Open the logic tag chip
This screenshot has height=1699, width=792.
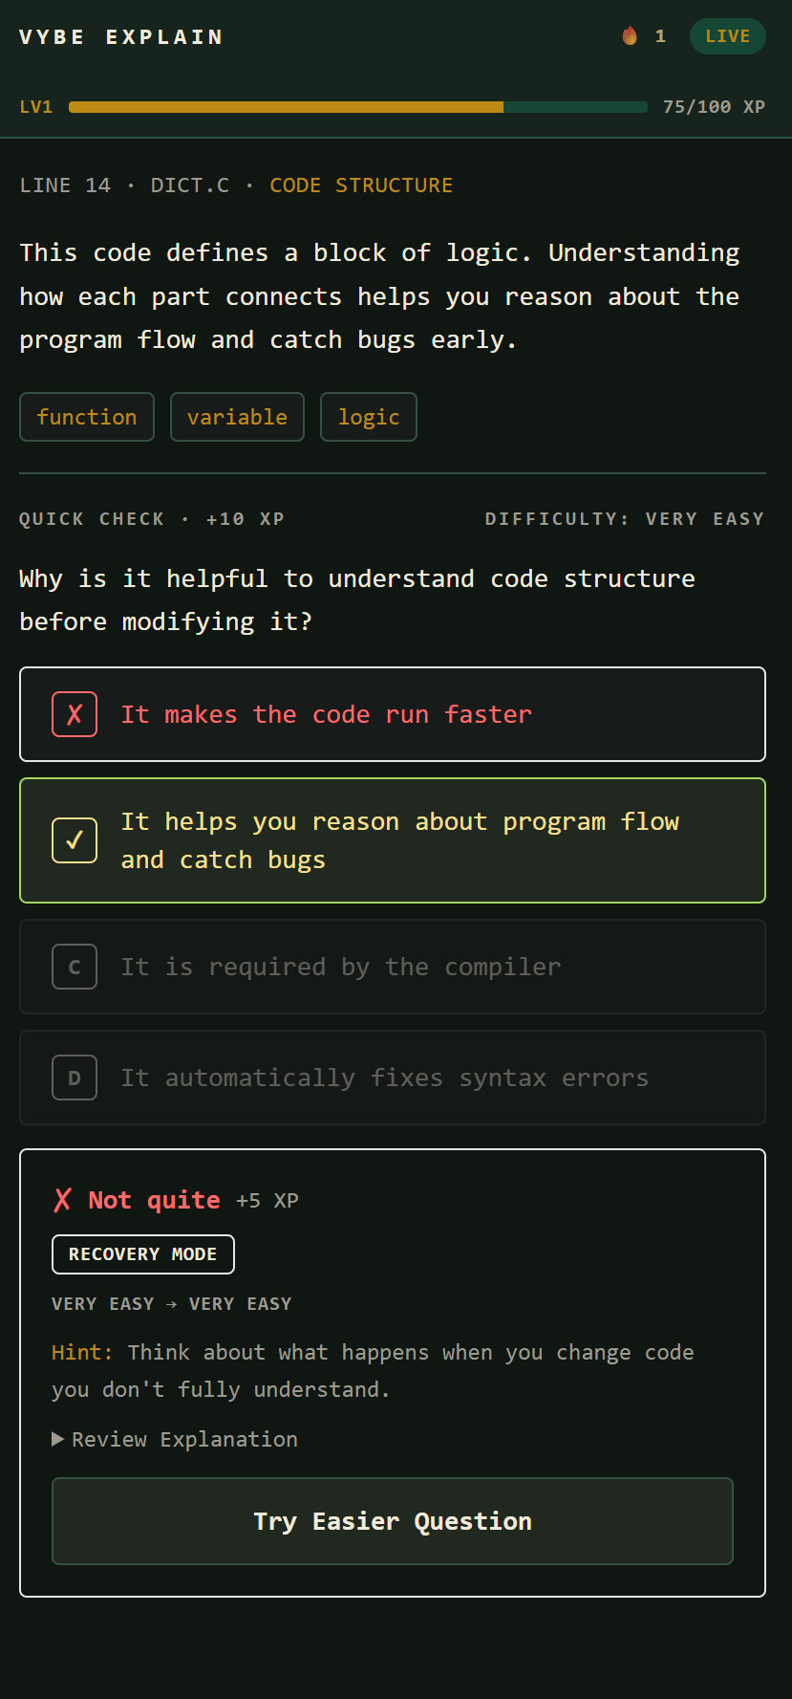[x=369, y=417]
